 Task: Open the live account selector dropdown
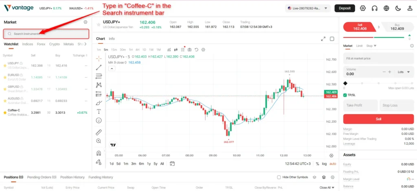pyautogui.click(x=308, y=8)
